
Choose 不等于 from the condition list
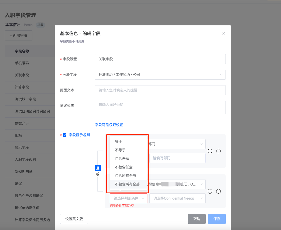tap(129, 150)
